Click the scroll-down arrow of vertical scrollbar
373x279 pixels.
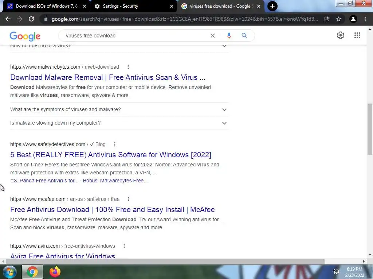(370, 255)
